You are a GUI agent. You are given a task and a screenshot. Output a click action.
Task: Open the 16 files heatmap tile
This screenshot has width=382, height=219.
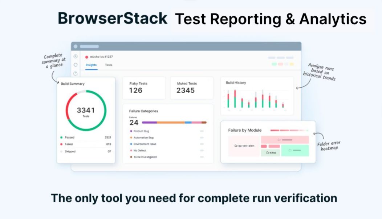pos(271,153)
